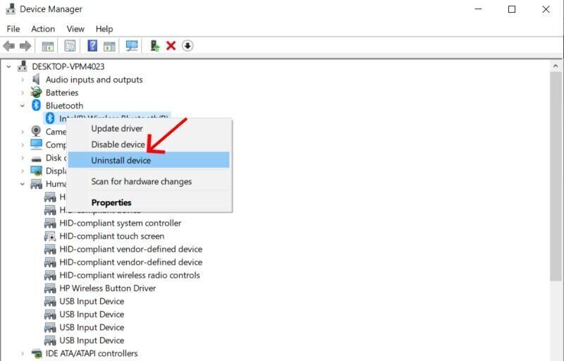Click the scrollbar up arrow
The height and width of the screenshot is (361, 564).
click(556, 66)
